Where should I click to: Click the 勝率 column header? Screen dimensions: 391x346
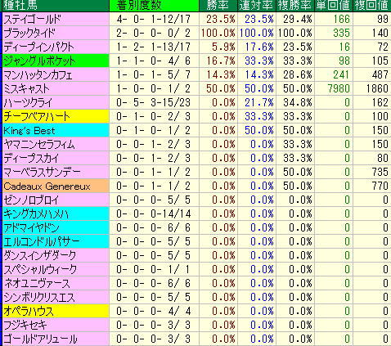pyautogui.click(x=218, y=6)
